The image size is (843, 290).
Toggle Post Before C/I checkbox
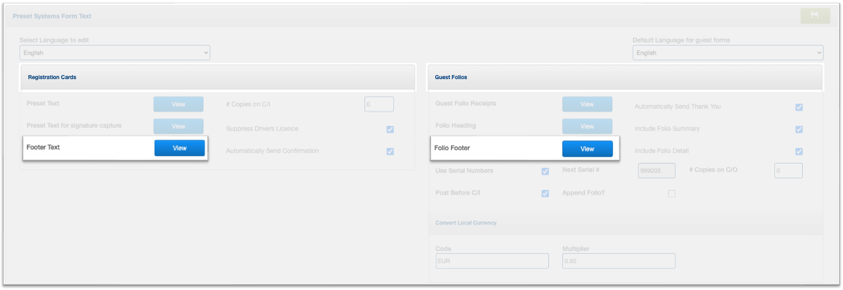545,193
